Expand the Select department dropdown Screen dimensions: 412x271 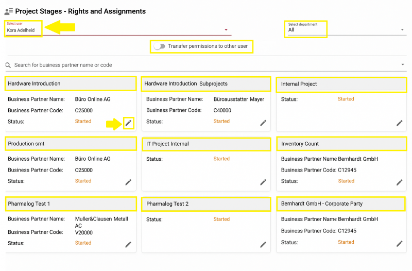(x=402, y=30)
